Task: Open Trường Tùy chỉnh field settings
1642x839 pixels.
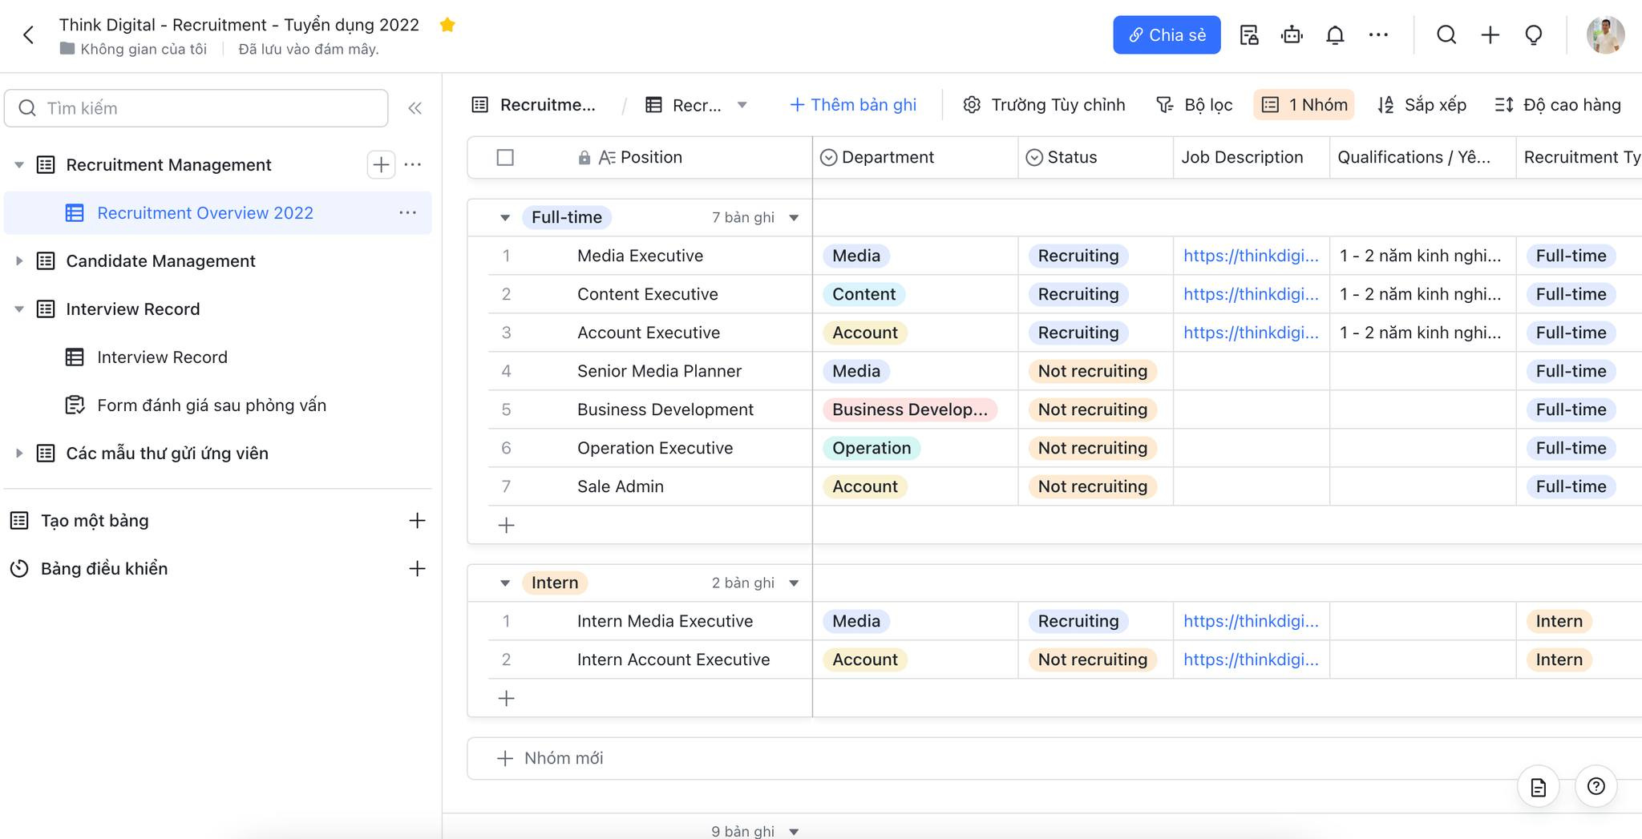Action: pos(1044,105)
